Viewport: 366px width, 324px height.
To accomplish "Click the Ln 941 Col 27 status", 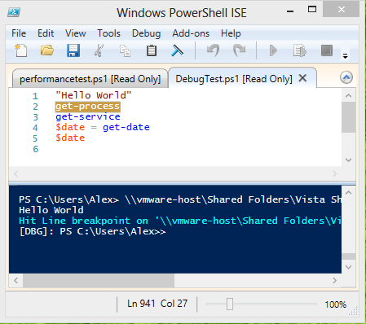I will [x=157, y=304].
